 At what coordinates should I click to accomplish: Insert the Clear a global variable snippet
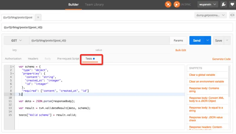(202, 75)
